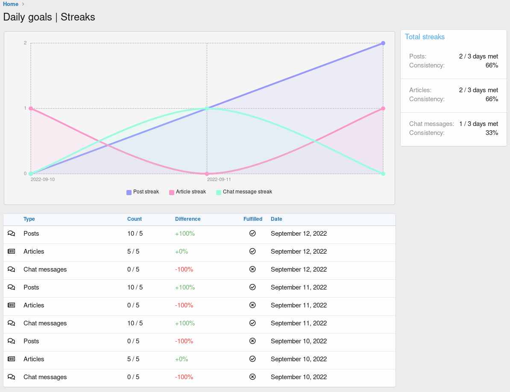
Task: Click the Total streaks heading link
Action: (425, 37)
